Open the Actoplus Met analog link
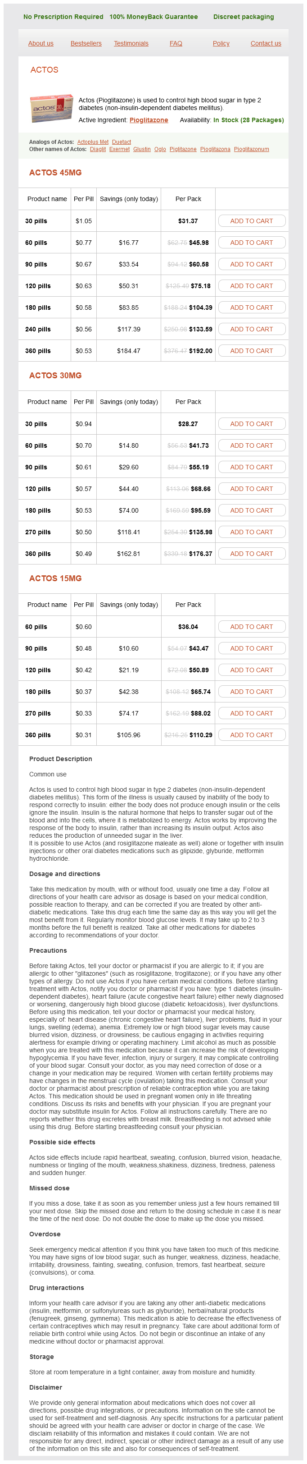The width and height of the screenshot is (307, 1464). [92, 142]
